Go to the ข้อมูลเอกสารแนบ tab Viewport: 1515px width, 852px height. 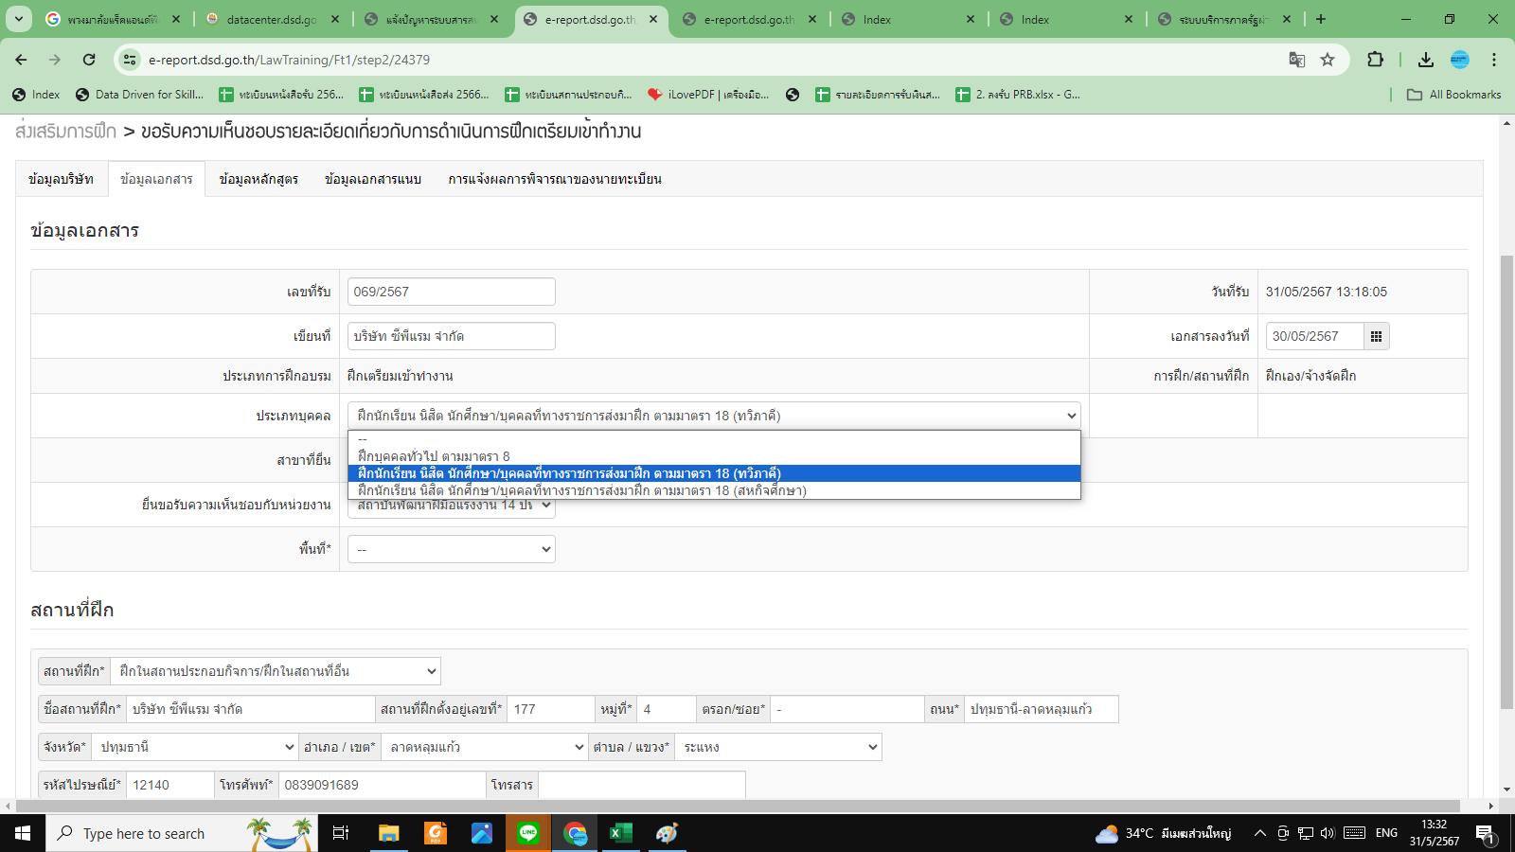point(372,179)
